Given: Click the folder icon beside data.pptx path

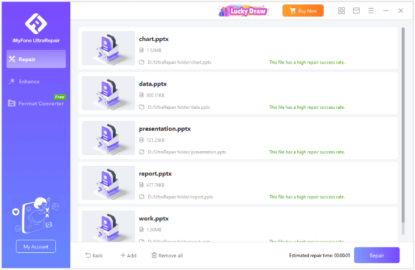Looking at the screenshot, I should click(142, 107).
